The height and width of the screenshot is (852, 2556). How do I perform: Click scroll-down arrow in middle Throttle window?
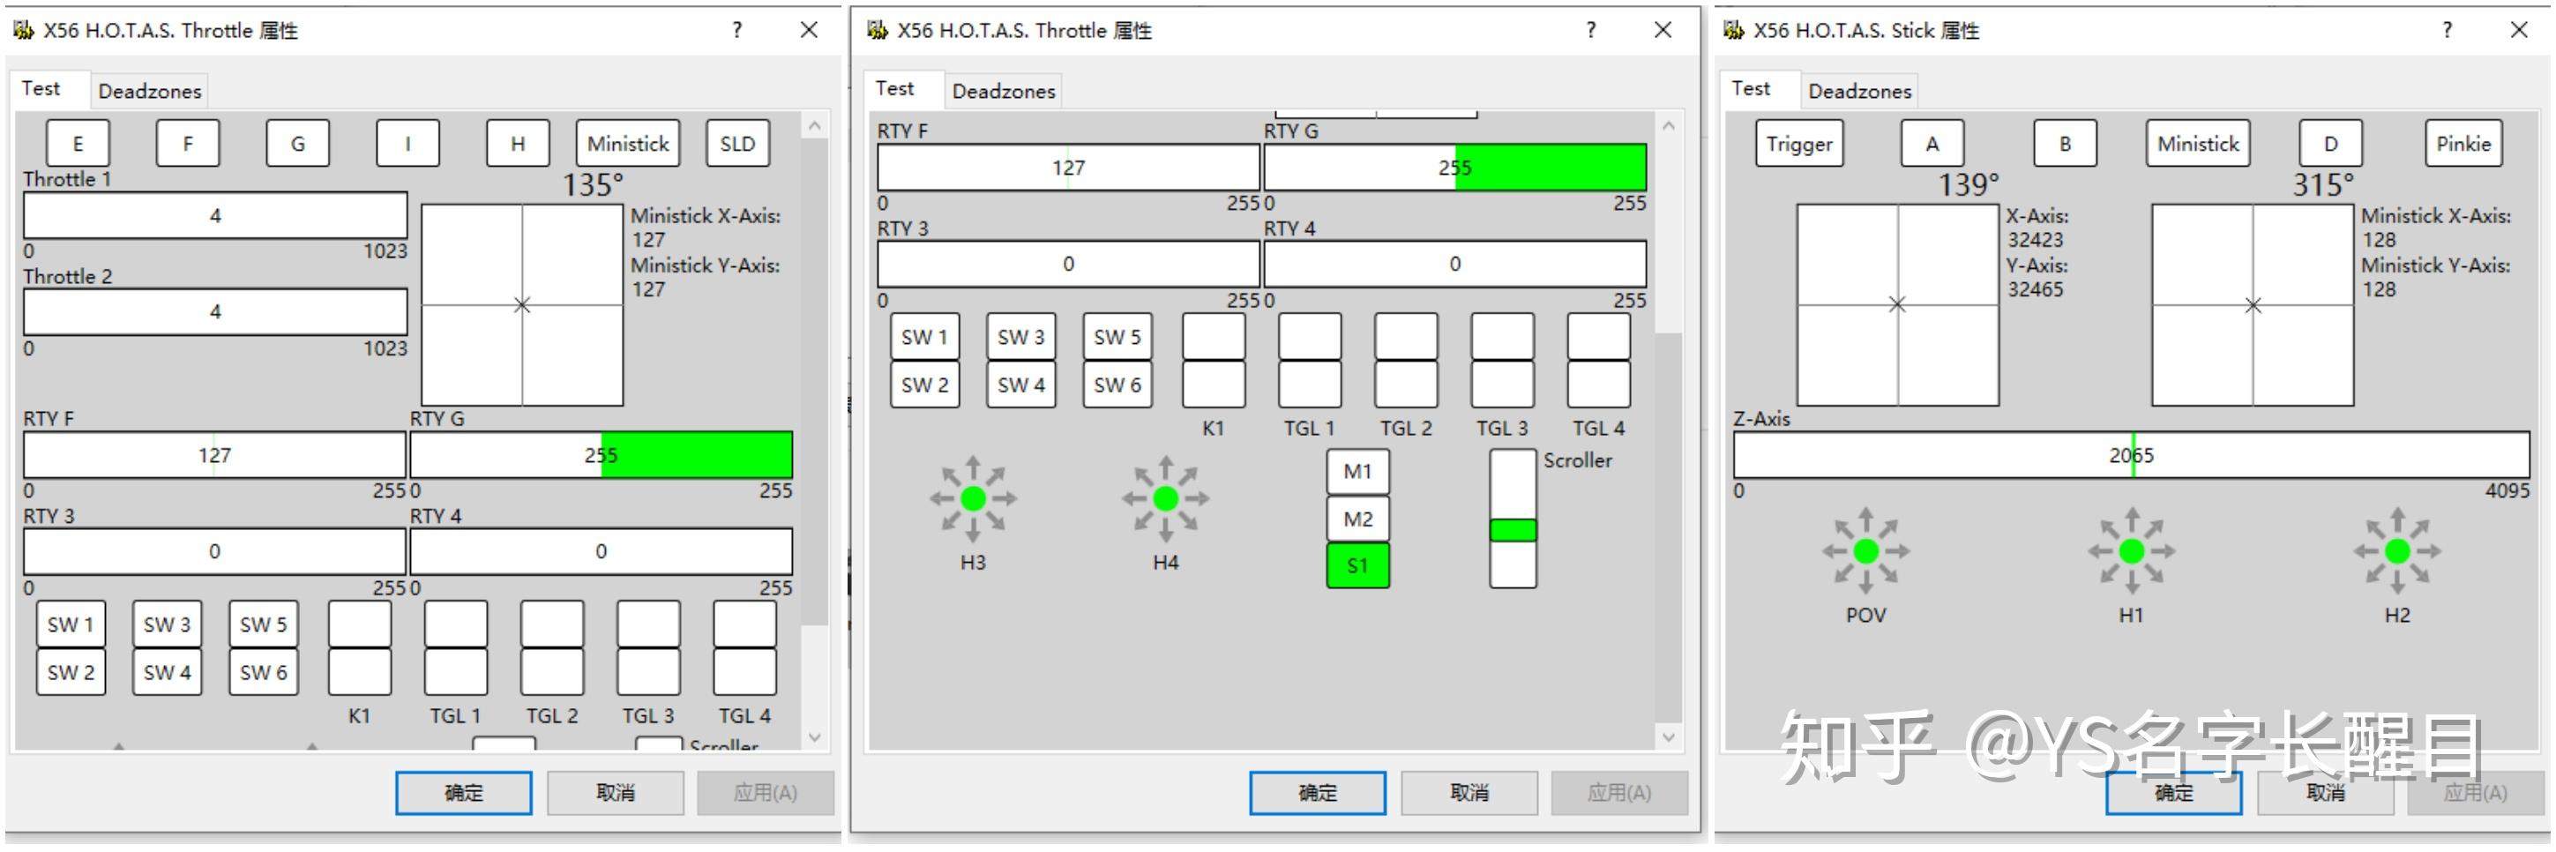pyautogui.click(x=1668, y=737)
